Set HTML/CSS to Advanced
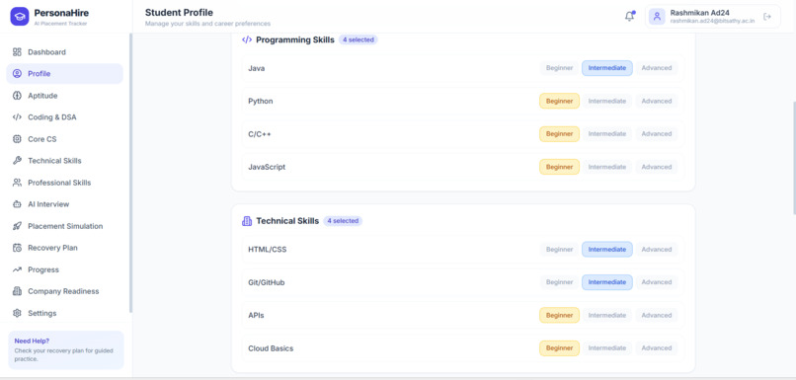The height and width of the screenshot is (380, 796). pyautogui.click(x=657, y=249)
